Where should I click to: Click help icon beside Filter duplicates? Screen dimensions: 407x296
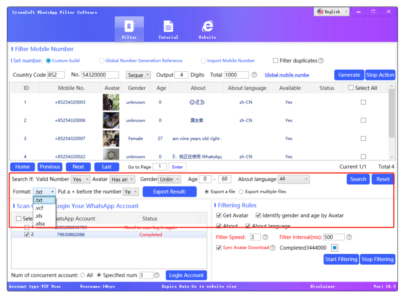[321, 61]
